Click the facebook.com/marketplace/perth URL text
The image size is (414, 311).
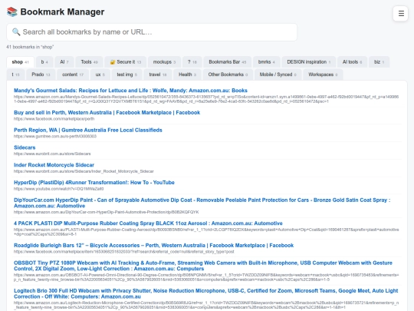tap(54, 119)
